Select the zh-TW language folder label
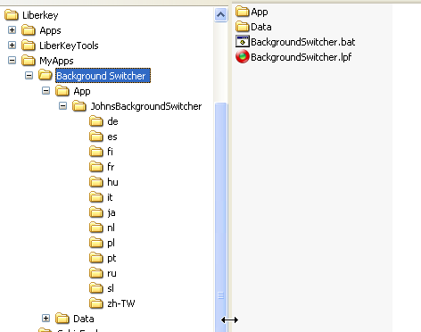 point(121,303)
